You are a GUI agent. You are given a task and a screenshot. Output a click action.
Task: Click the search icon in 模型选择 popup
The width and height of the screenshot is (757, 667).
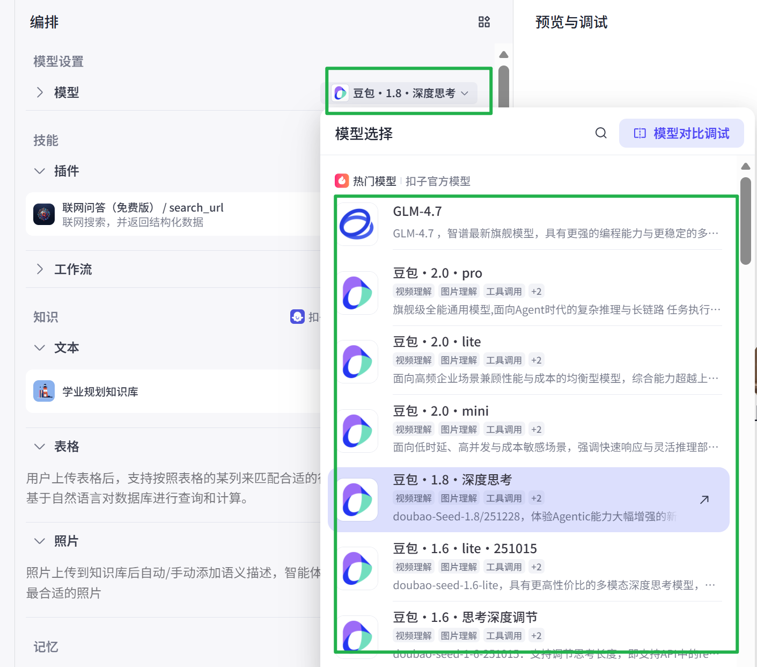(600, 133)
